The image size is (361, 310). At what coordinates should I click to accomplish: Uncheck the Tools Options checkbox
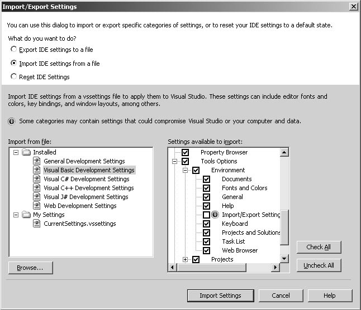click(x=186, y=161)
